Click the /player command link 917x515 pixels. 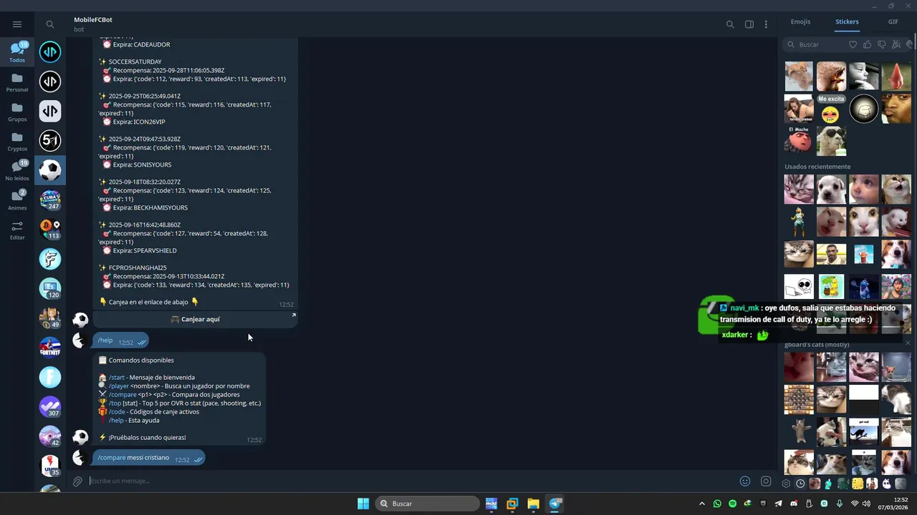coord(119,386)
